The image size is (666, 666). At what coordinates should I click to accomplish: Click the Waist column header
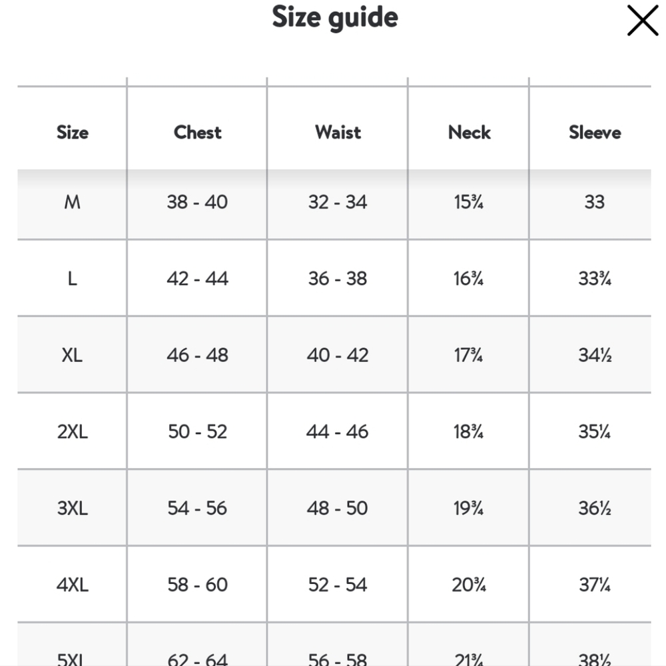[x=338, y=132]
